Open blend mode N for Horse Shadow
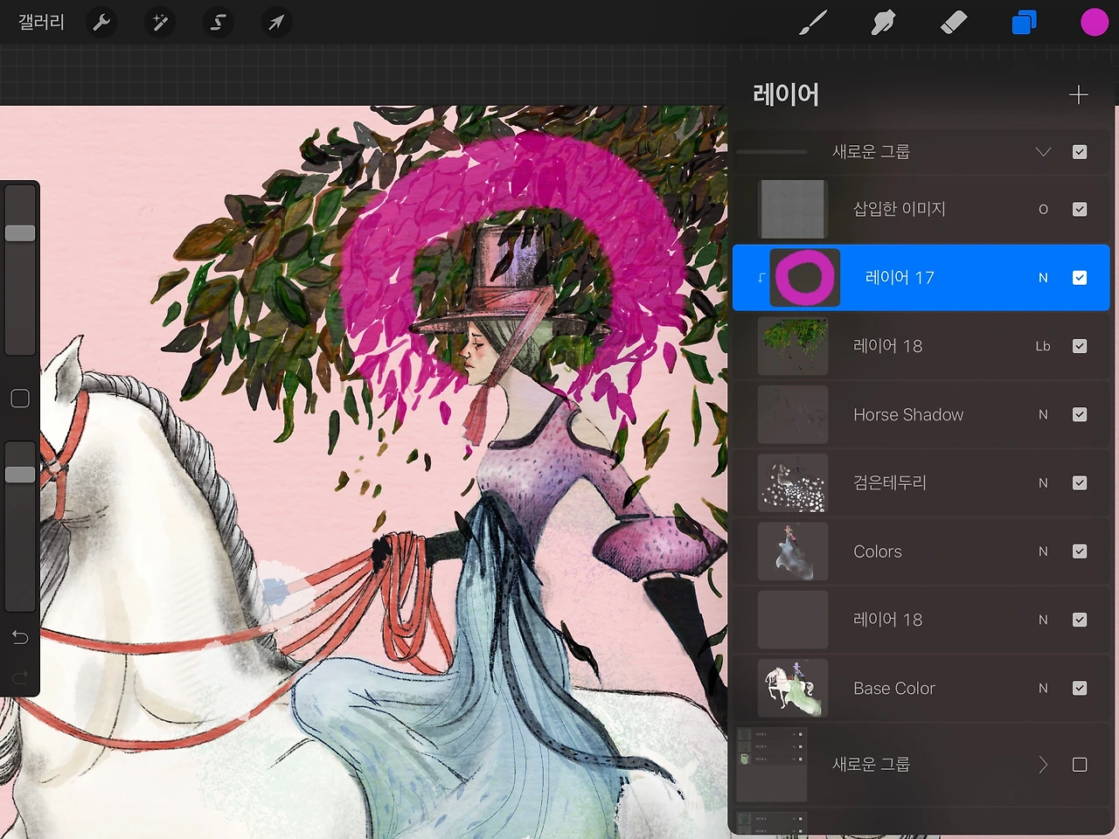 (x=1043, y=415)
